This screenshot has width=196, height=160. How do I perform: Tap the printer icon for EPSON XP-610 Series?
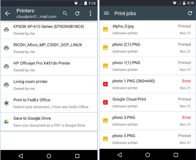6,30
